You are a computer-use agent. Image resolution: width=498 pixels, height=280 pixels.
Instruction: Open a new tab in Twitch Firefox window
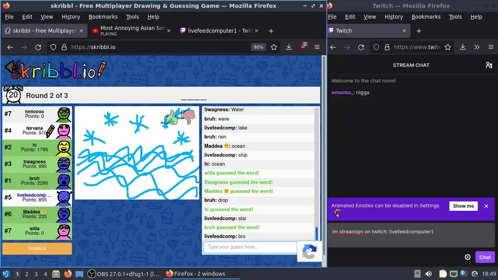419,31
